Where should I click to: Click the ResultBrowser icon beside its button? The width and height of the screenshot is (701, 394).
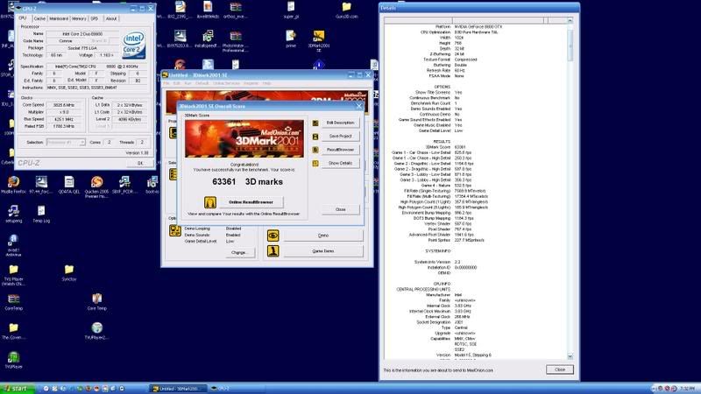[315, 150]
